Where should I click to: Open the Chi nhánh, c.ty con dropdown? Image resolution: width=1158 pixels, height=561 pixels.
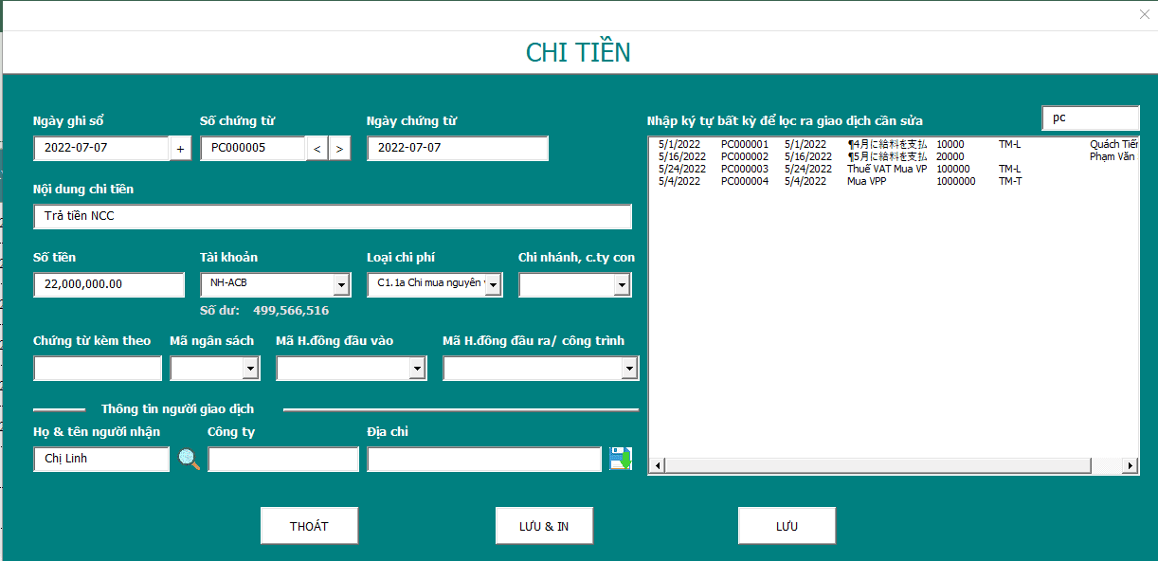pyautogui.click(x=622, y=285)
